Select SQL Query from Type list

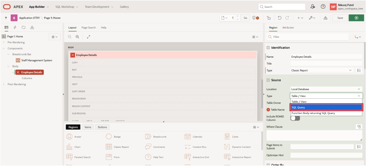326,107
